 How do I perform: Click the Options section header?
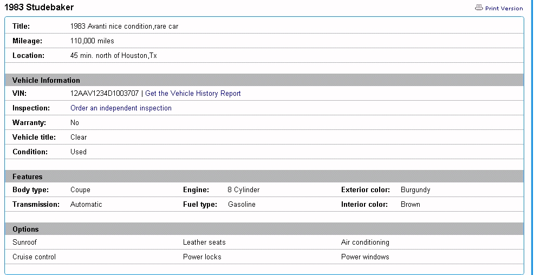coord(25,229)
